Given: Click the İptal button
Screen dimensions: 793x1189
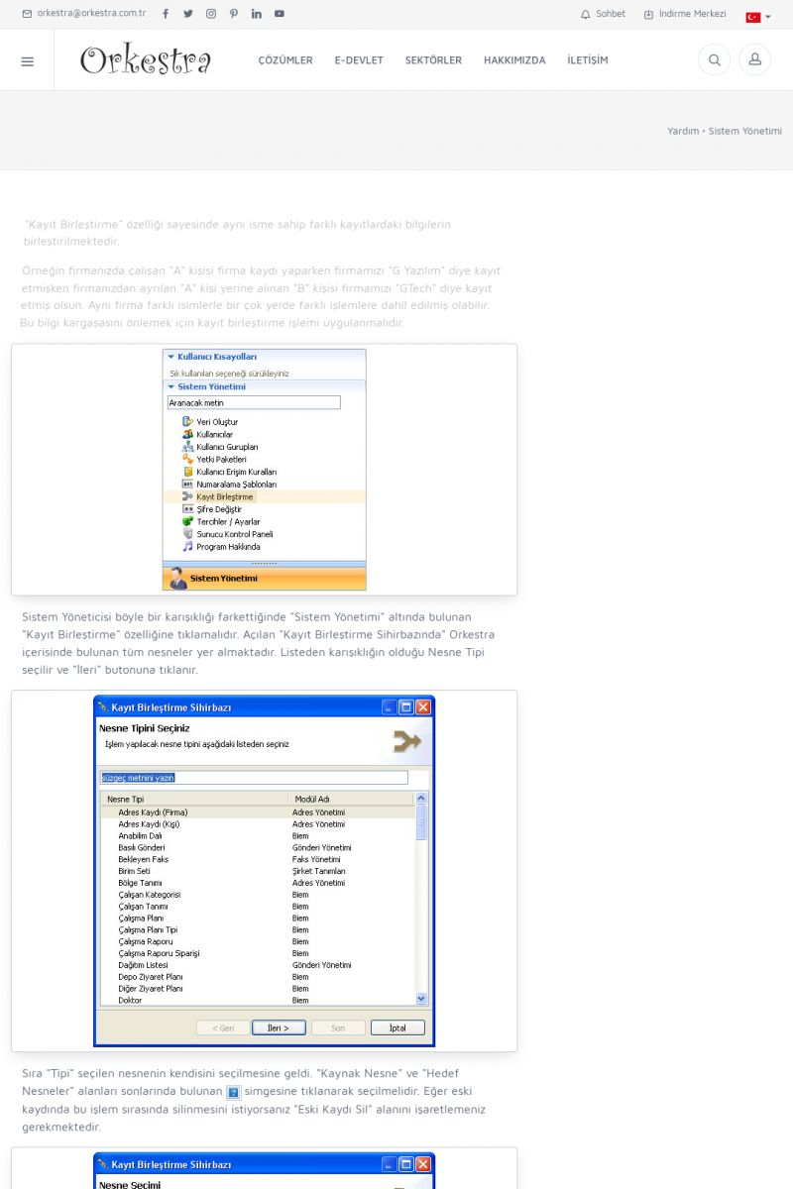Looking at the screenshot, I should click(397, 1028).
